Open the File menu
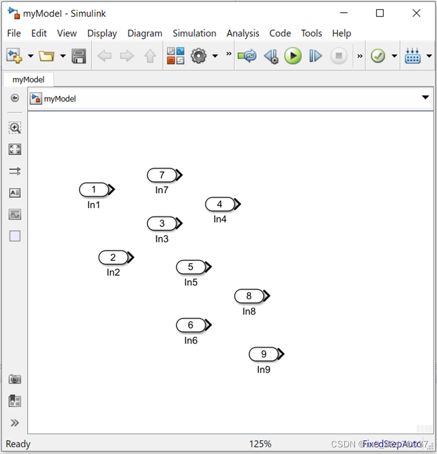This screenshot has width=437, height=454. (14, 33)
